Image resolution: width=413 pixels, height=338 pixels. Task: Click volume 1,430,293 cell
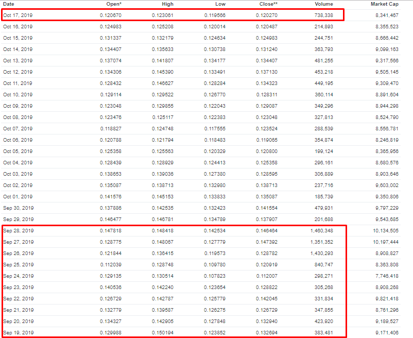click(x=322, y=253)
